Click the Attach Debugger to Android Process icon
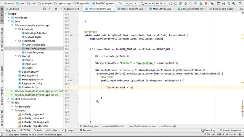This screenshot has height=137, width=244. (x=201, y=3)
